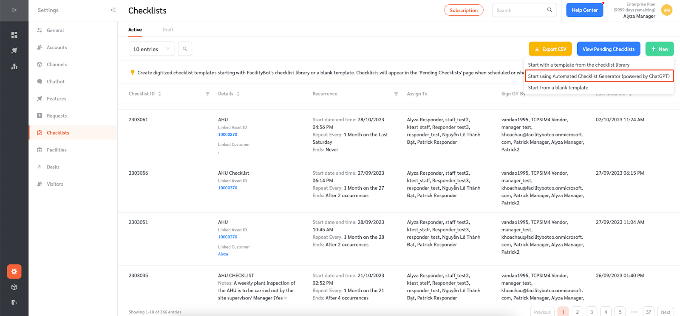The height and width of the screenshot is (316, 680).
Task: Select Start from a blank template
Action: coord(558,88)
